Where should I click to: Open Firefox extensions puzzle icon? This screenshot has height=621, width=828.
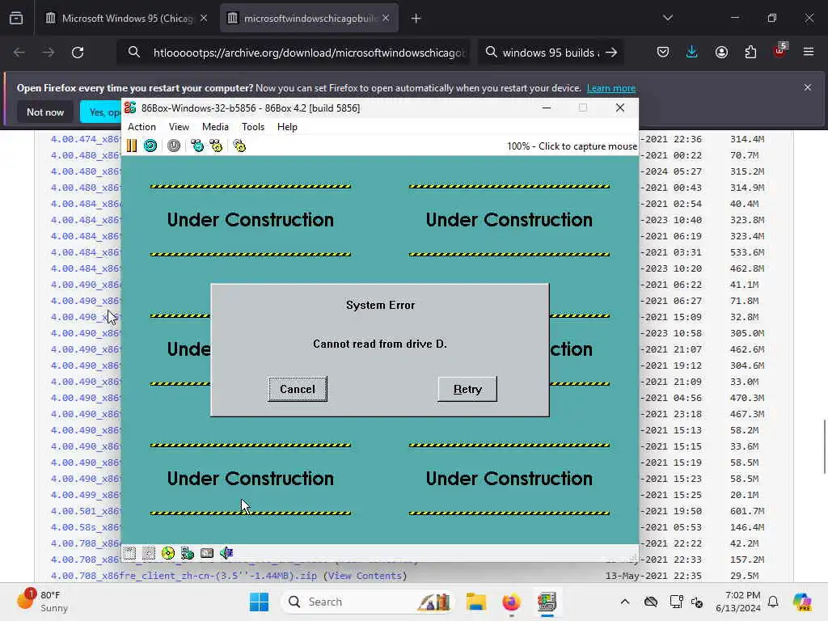click(x=750, y=52)
